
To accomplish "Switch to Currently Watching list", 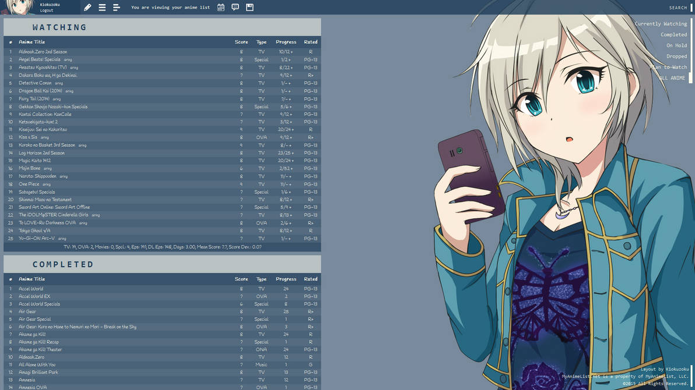I will (661, 24).
